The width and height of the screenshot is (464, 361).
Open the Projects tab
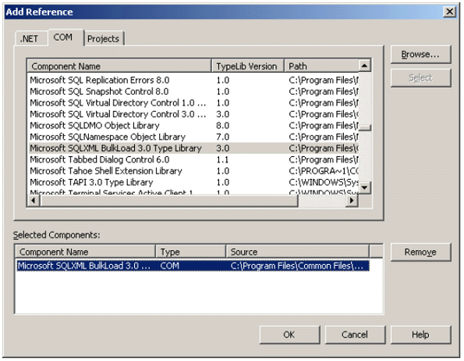point(104,38)
